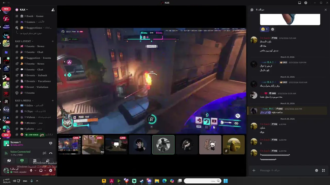
Task: Open the help icon in title bar
Action: point(306,3)
